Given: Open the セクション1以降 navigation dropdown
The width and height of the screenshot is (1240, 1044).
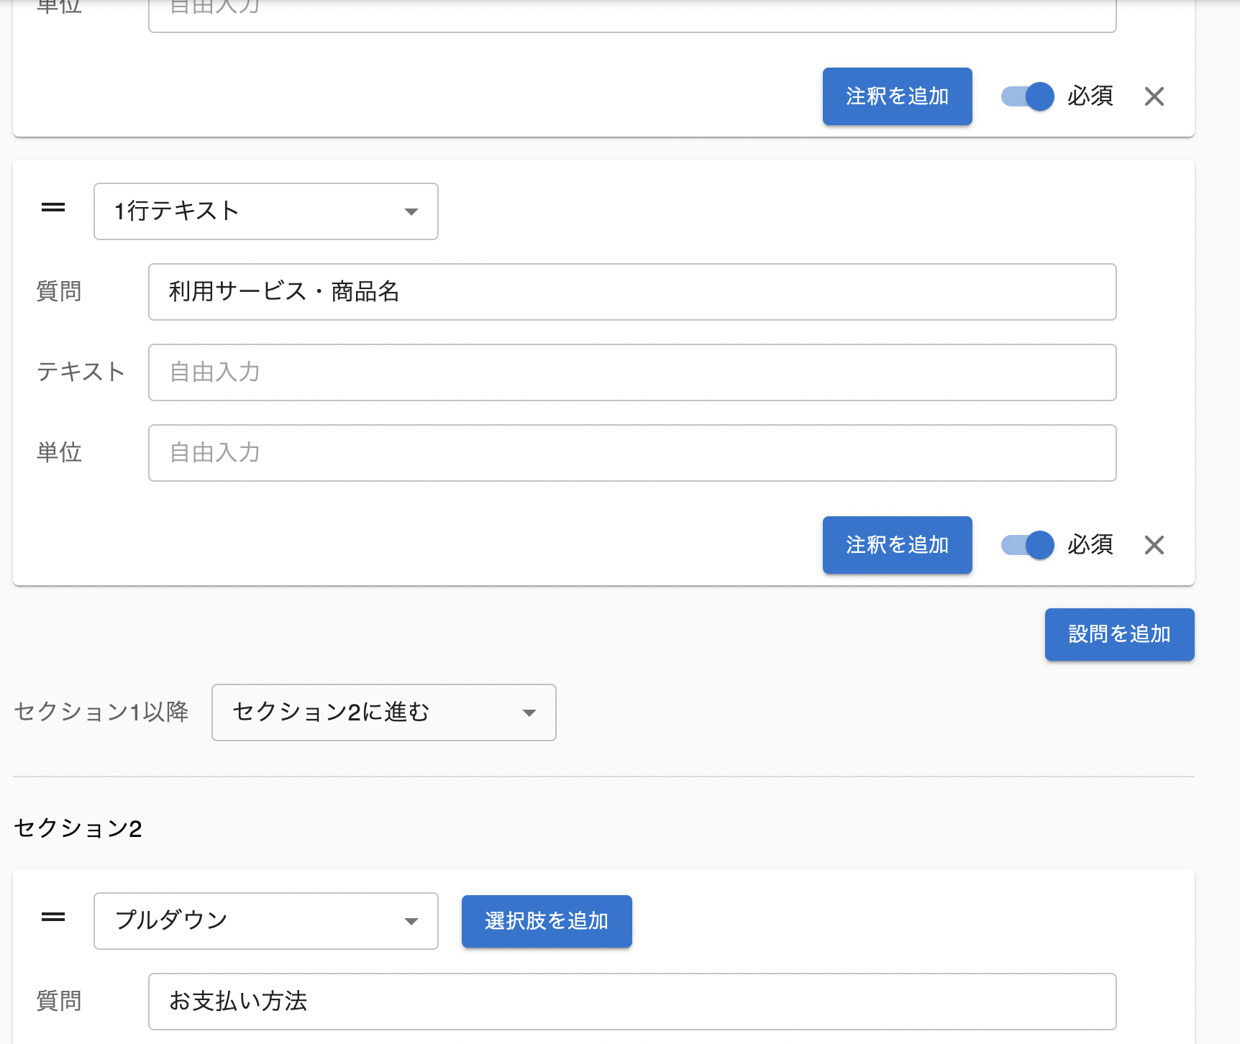Looking at the screenshot, I should coord(383,713).
